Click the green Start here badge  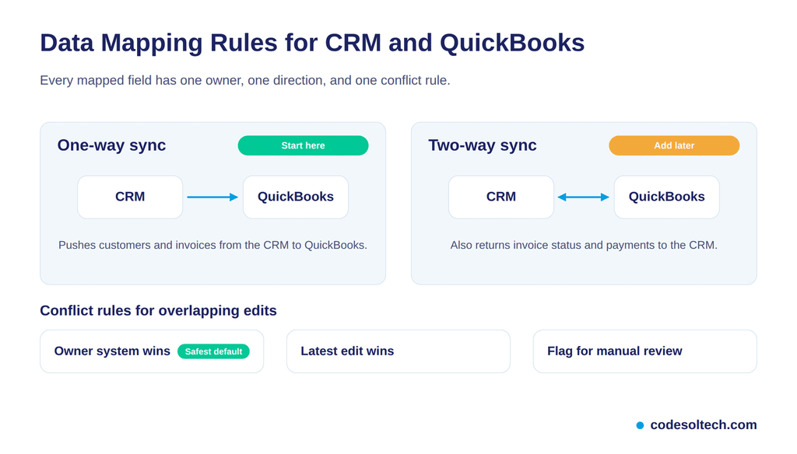(303, 145)
